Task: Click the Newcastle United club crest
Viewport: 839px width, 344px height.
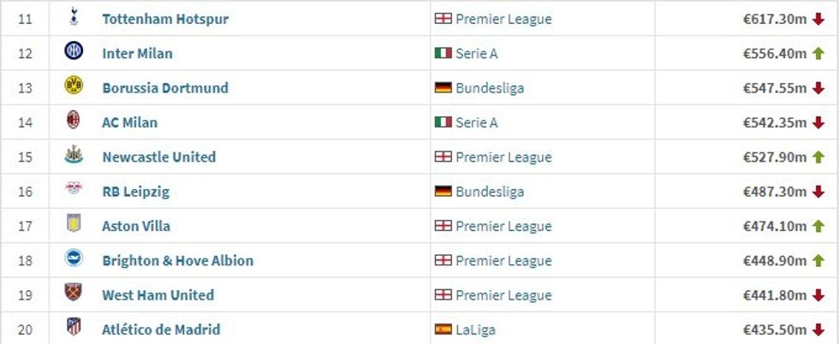Action: [x=74, y=156]
